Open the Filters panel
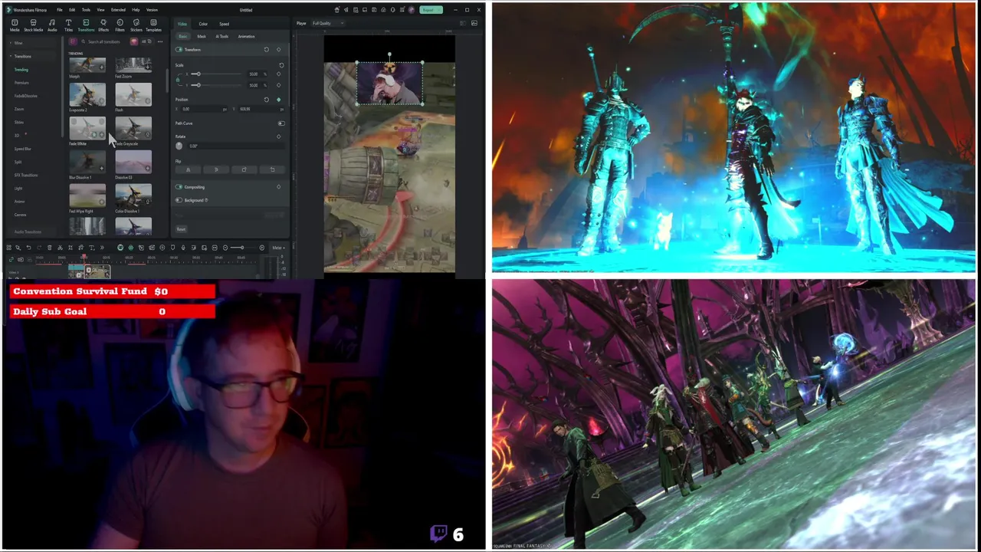The width and height of the screenshot is (981, 552). click(120, 25)
